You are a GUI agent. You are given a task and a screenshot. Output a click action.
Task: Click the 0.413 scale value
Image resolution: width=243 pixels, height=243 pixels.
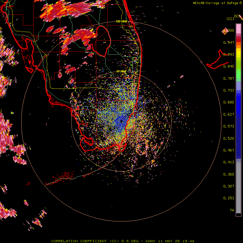(229, 162)
